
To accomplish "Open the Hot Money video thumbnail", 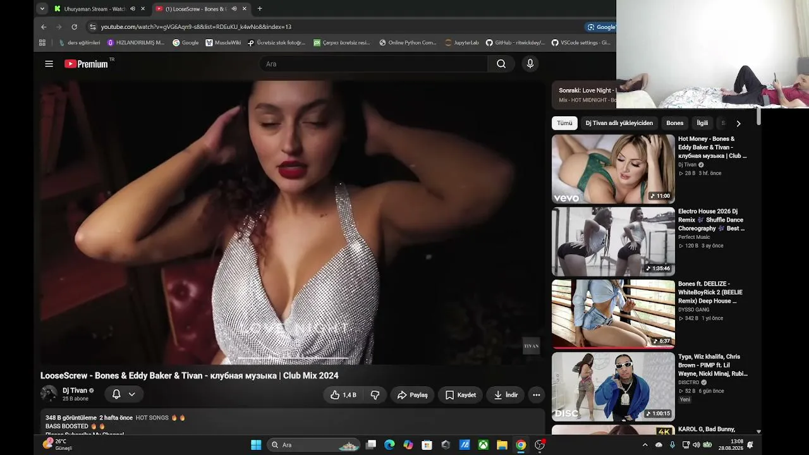I will pos(613,169).
